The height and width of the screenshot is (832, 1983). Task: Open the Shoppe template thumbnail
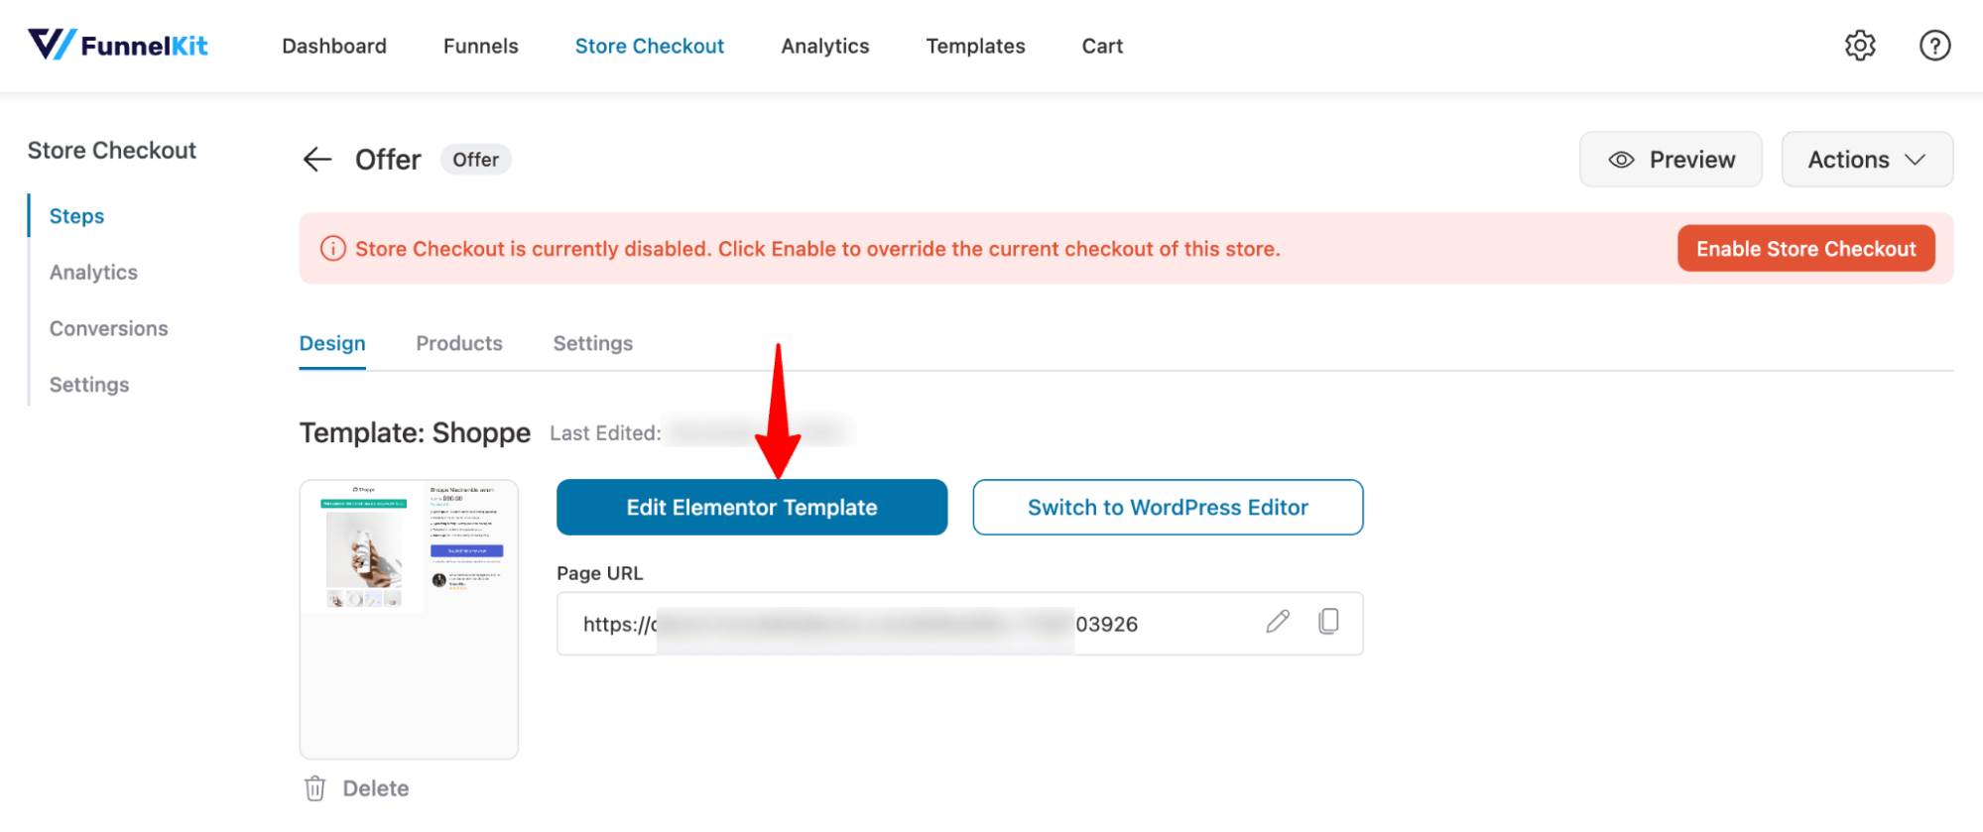pos(409,620)
